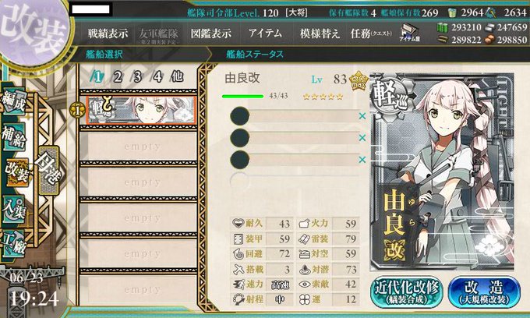The height and width of the screenshot is (318, 530).
Task: Open the 入渠 repair dock icon
Action: pos(13,209)
